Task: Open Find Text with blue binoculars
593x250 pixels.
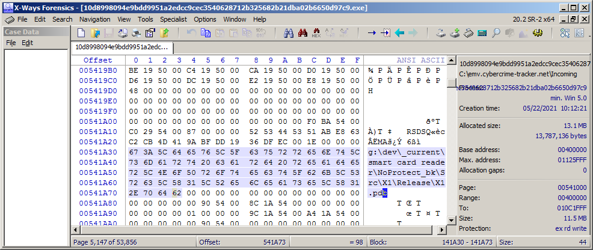Action: (289, 33)
